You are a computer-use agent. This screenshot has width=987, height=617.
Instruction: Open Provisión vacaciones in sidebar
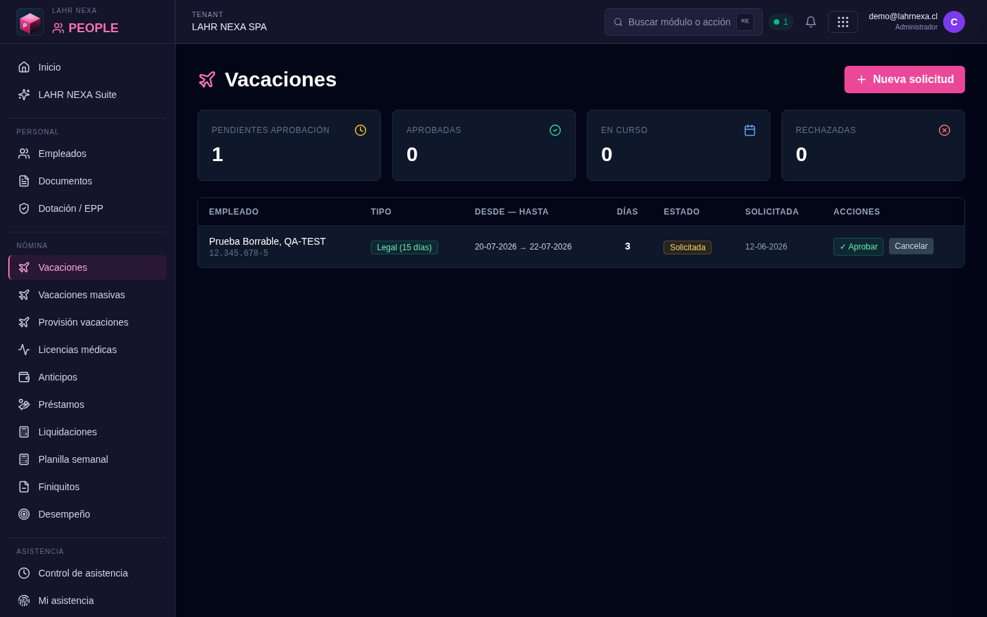(x=88, y=322)
